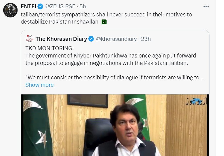Viewport: 224px width, 156px height.
Task: Click ENTEI's blue verified badge
Action: [x=40, y=6]
